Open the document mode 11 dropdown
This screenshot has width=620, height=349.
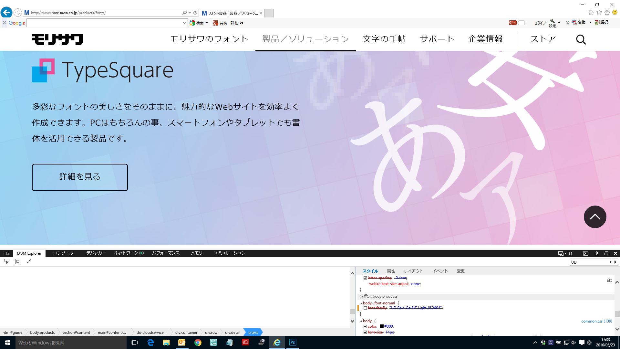click(x=565, y=253)
